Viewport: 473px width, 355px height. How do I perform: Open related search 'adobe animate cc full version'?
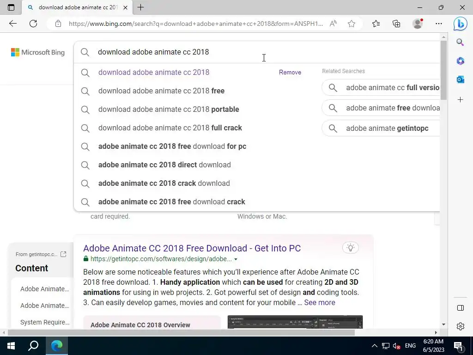(381, 87)
